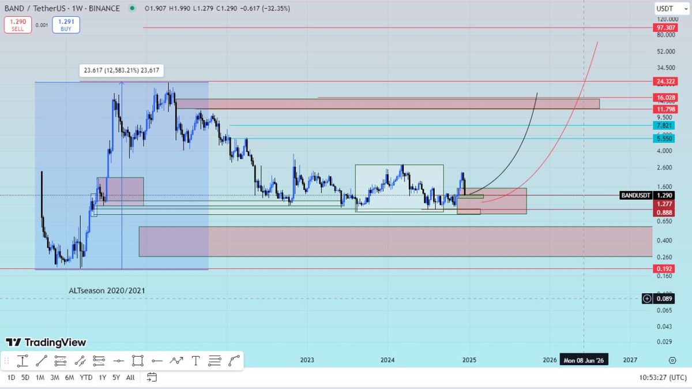Click the 1.291 BUY button
692x389 pixels.
66,25
